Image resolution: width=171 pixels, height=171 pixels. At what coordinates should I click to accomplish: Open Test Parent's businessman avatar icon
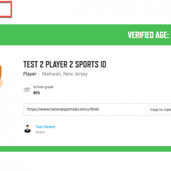pos(27,129)
